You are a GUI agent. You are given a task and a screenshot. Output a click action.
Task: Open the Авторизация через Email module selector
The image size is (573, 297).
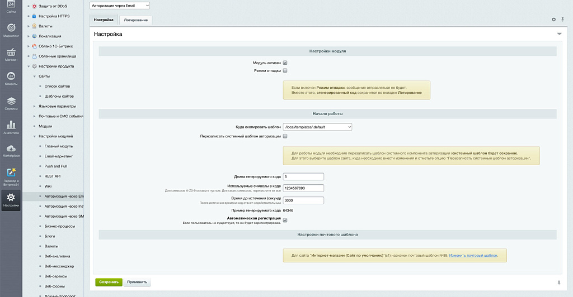(x=120, y=6)
